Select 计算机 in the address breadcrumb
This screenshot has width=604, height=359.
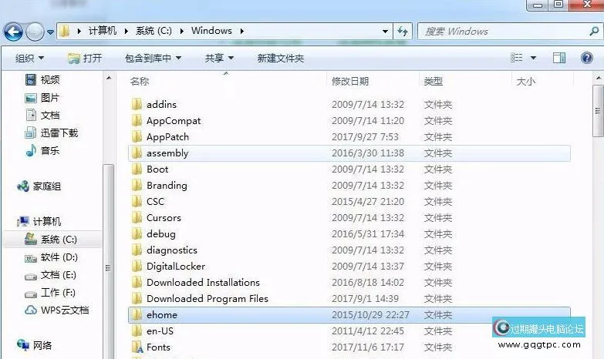pos(102,31)
